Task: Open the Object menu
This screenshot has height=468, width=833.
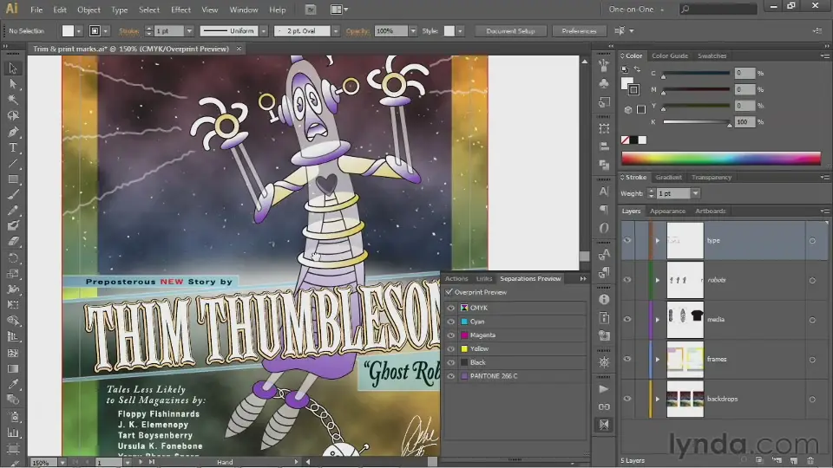Action: pos(89,10)
